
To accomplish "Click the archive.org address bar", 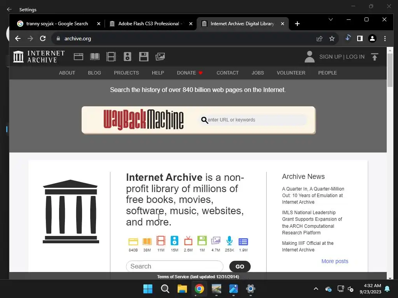I will 183,38.
